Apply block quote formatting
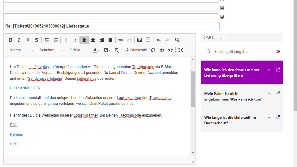 pyautogui.click(x=162, y=50)
